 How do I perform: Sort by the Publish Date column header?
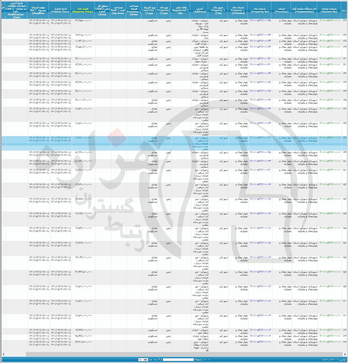(60, 10)
